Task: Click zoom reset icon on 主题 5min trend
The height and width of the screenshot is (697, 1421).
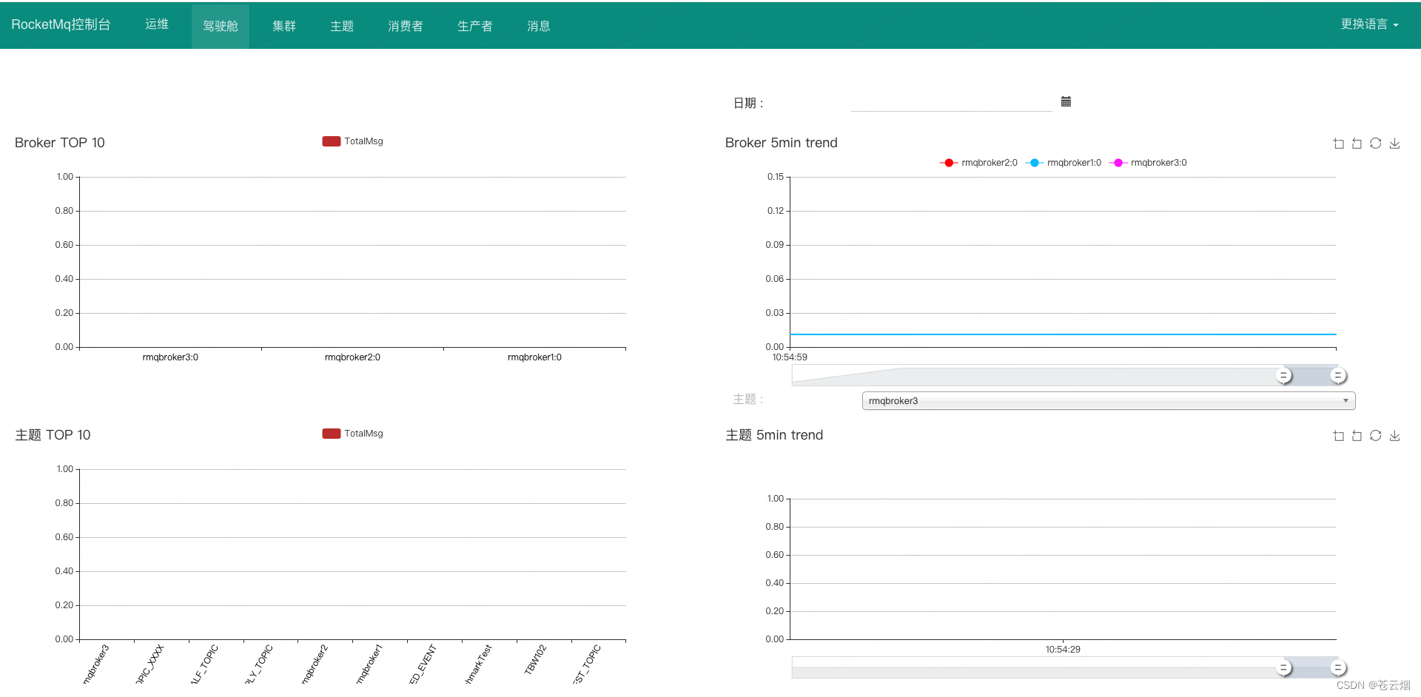Action: pyautogui.click(x=1357, y=436)
